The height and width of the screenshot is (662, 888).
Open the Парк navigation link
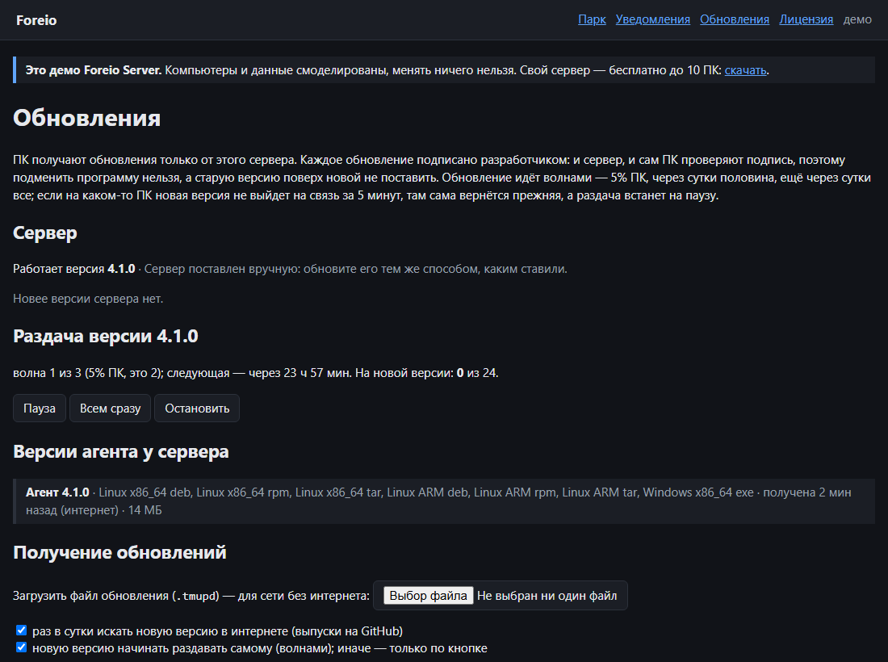[x=592, y=19]
